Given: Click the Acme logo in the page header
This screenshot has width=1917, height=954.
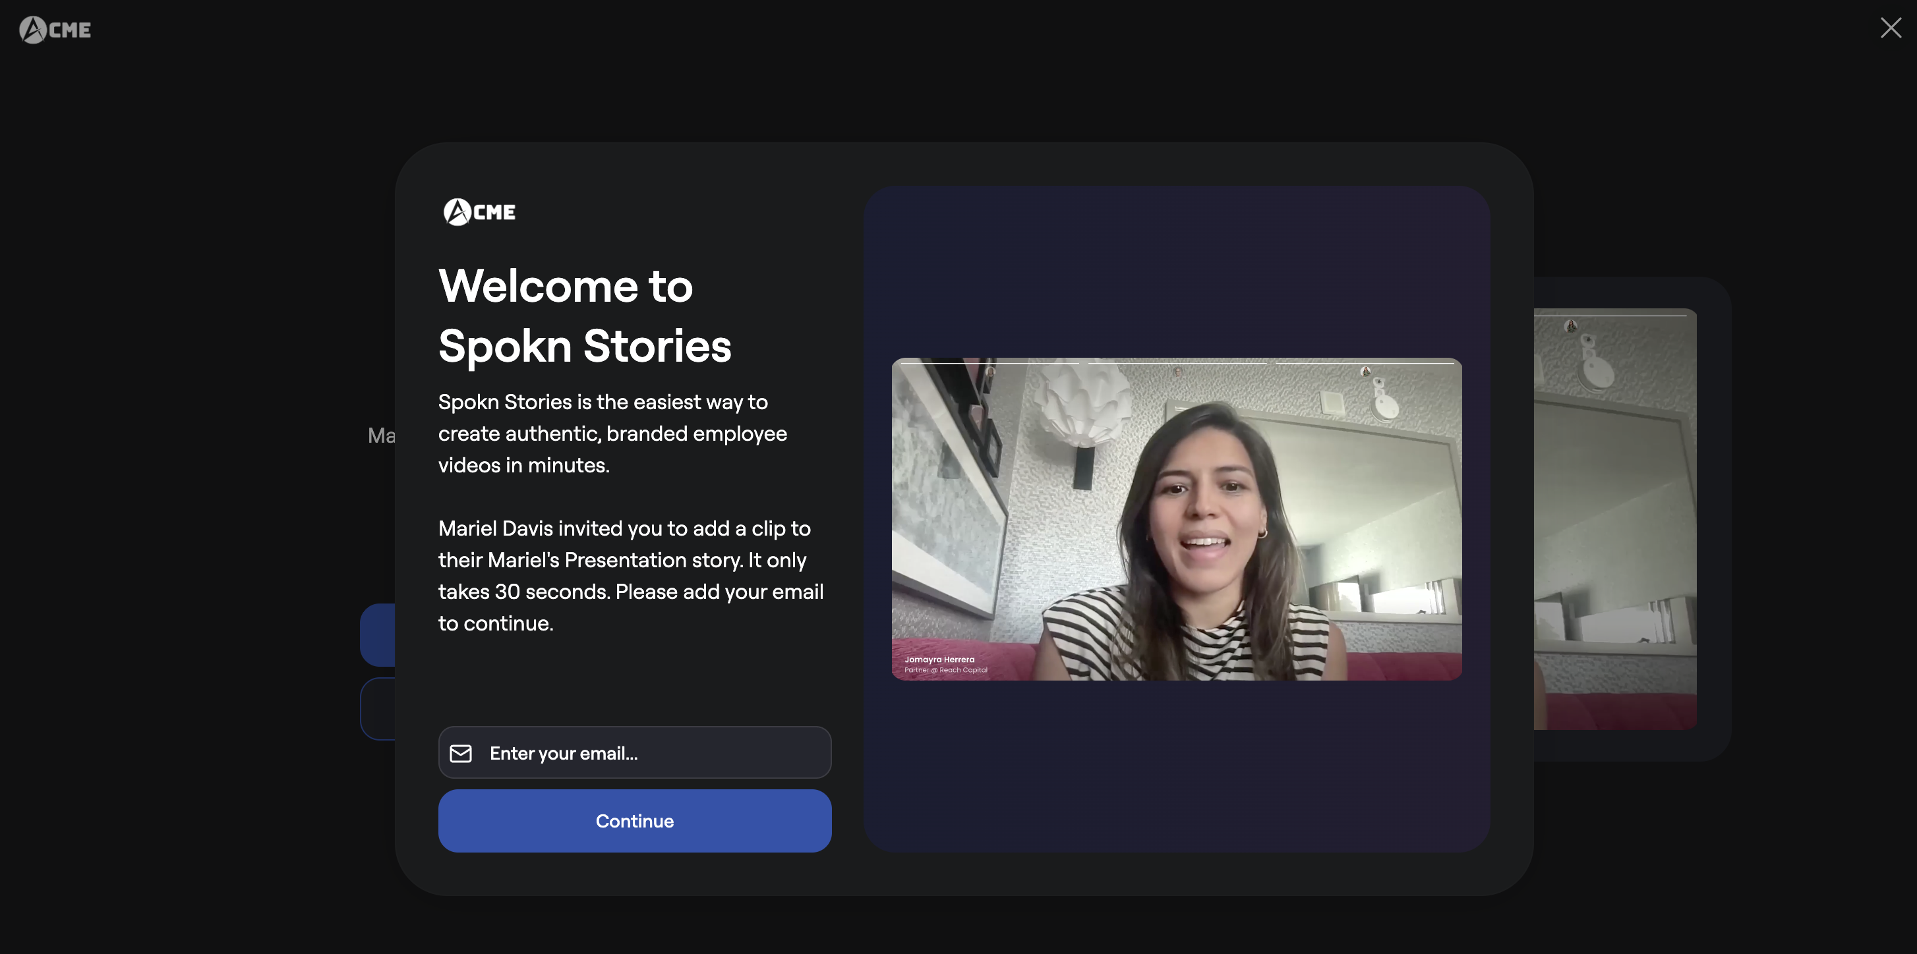Looking at the screenshot, I should (55, 30).
